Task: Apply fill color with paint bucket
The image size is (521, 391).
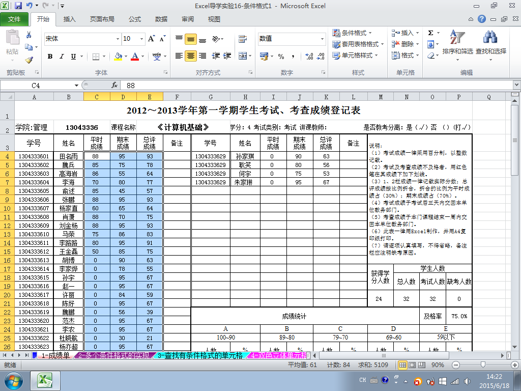Action: click(x=118, y=56)
